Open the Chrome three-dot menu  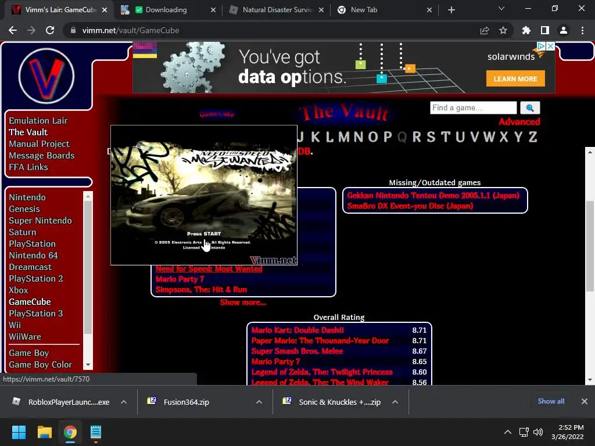pyautogui.click(x=582, y=30)
